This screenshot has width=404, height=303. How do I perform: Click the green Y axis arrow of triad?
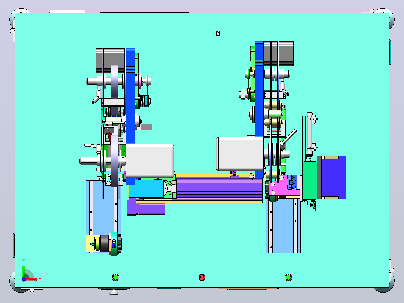[x=24, y=270]
